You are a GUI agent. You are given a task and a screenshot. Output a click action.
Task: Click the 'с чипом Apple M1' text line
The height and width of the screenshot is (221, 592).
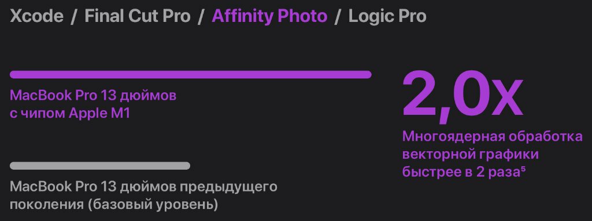tap(70, 114)
